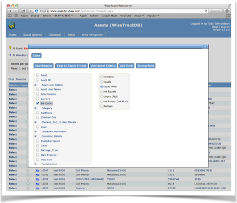The width and height of the screenshot is (237, 203).
Task: Click the Close button in dialog
Action: [x=36, y=56]
